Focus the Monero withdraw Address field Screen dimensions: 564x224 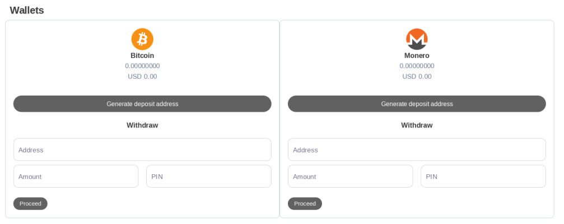tap(417, 150)
